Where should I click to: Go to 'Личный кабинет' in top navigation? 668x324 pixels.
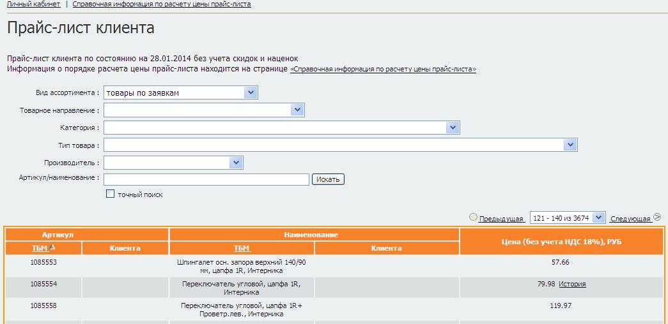[34, 4]
